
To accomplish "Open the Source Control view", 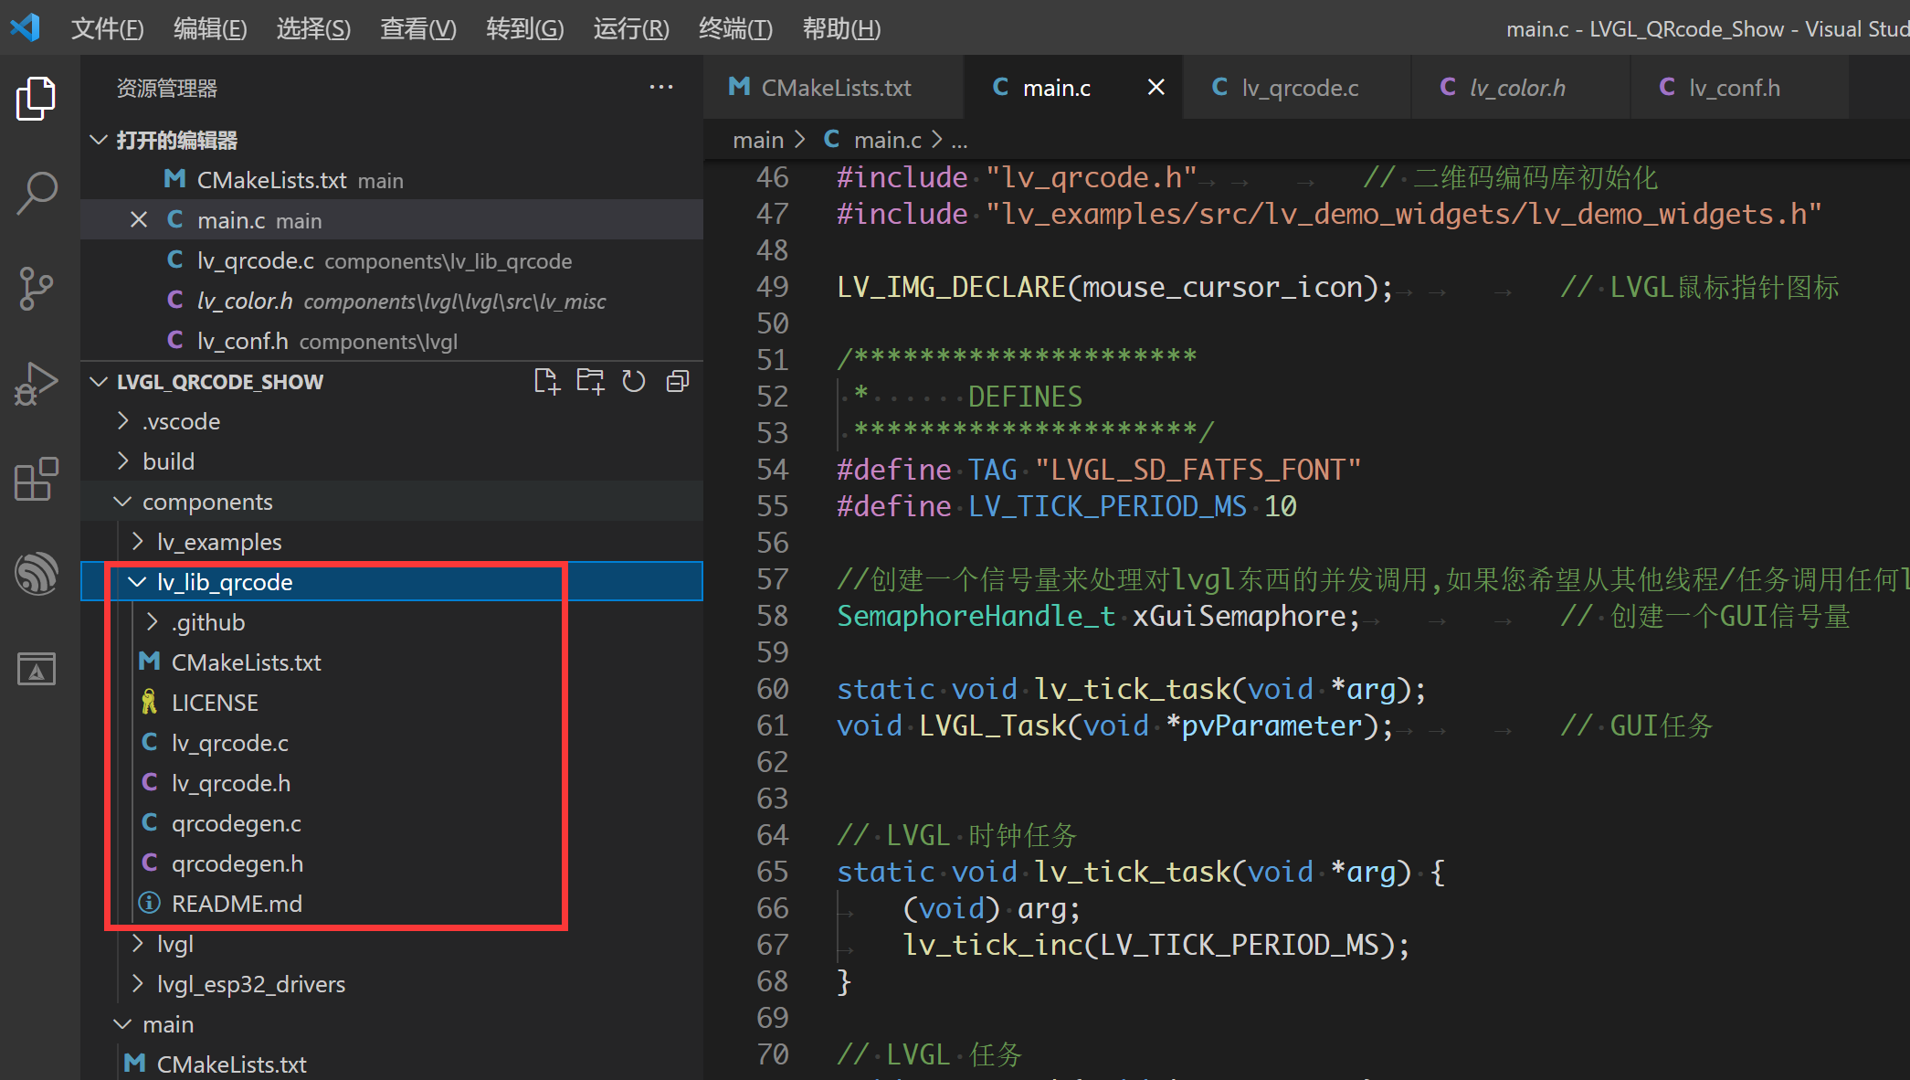I will coord(37,288).
